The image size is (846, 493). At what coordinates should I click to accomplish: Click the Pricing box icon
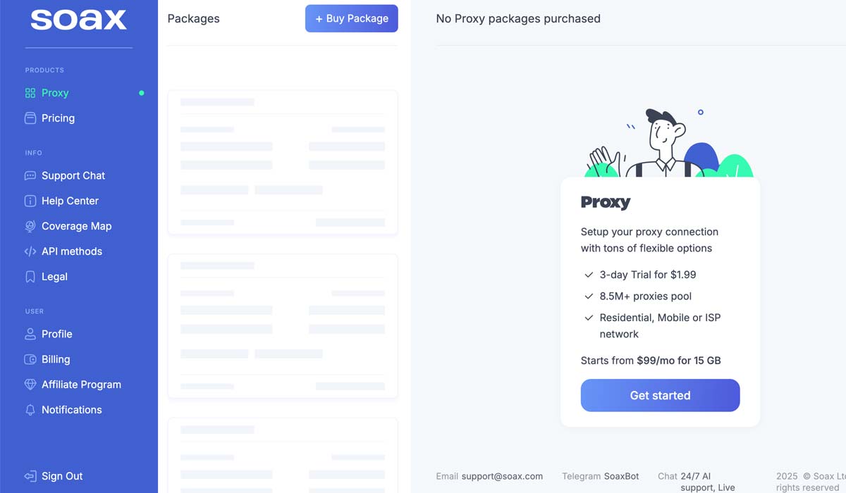point(30,118)
